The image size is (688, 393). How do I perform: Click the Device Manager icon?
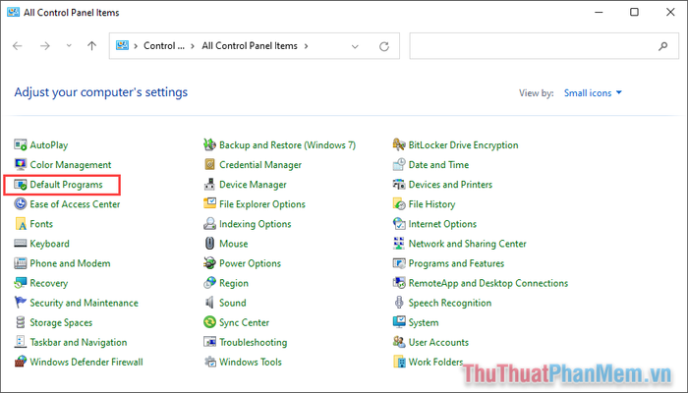(209, 185)
